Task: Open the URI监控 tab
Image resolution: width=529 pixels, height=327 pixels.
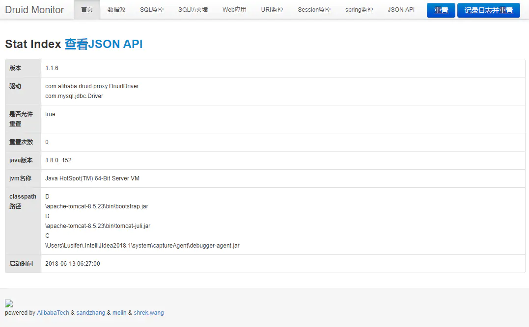Action: pyautogui.click(x=272, y=10)
